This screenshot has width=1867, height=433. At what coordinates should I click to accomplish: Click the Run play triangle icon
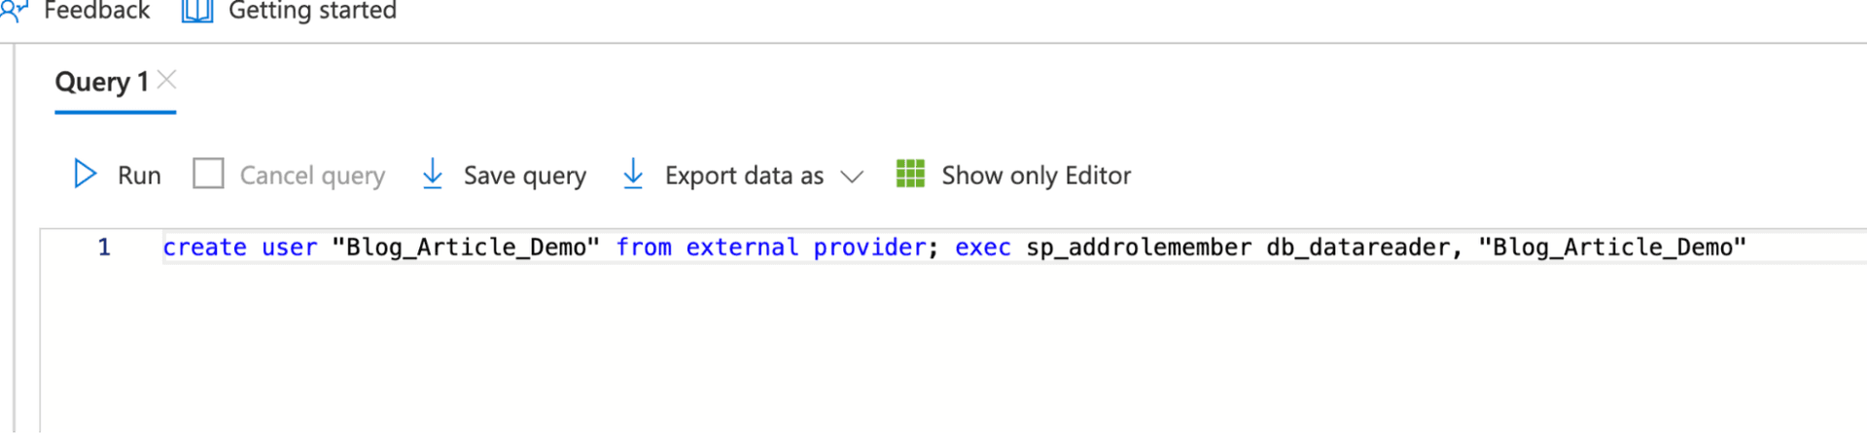pyautogui.click(x=86, y=174)
